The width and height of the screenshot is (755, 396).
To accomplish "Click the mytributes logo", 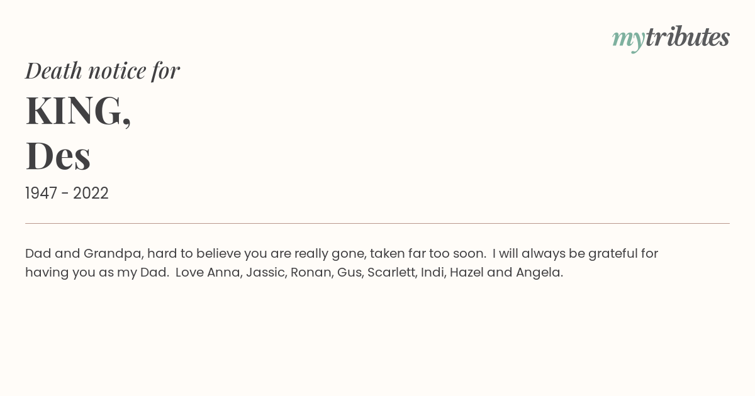I will [x=671, y=38].
